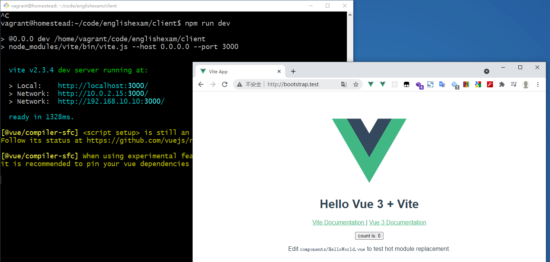Open the tab search dropdown arrow
This screenshot has width=550, height=262.
(x=487, y=71)
